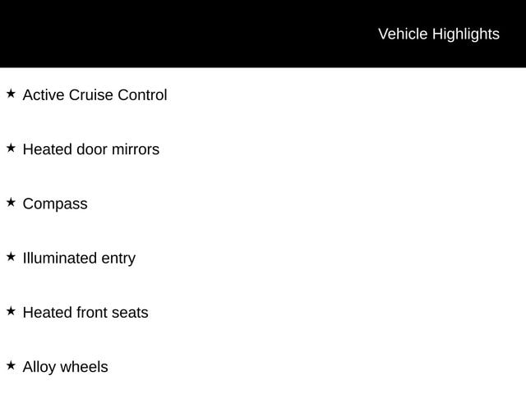Click the star icon beside Compass
Screen dimensions: 526x394
coord(11,202)
